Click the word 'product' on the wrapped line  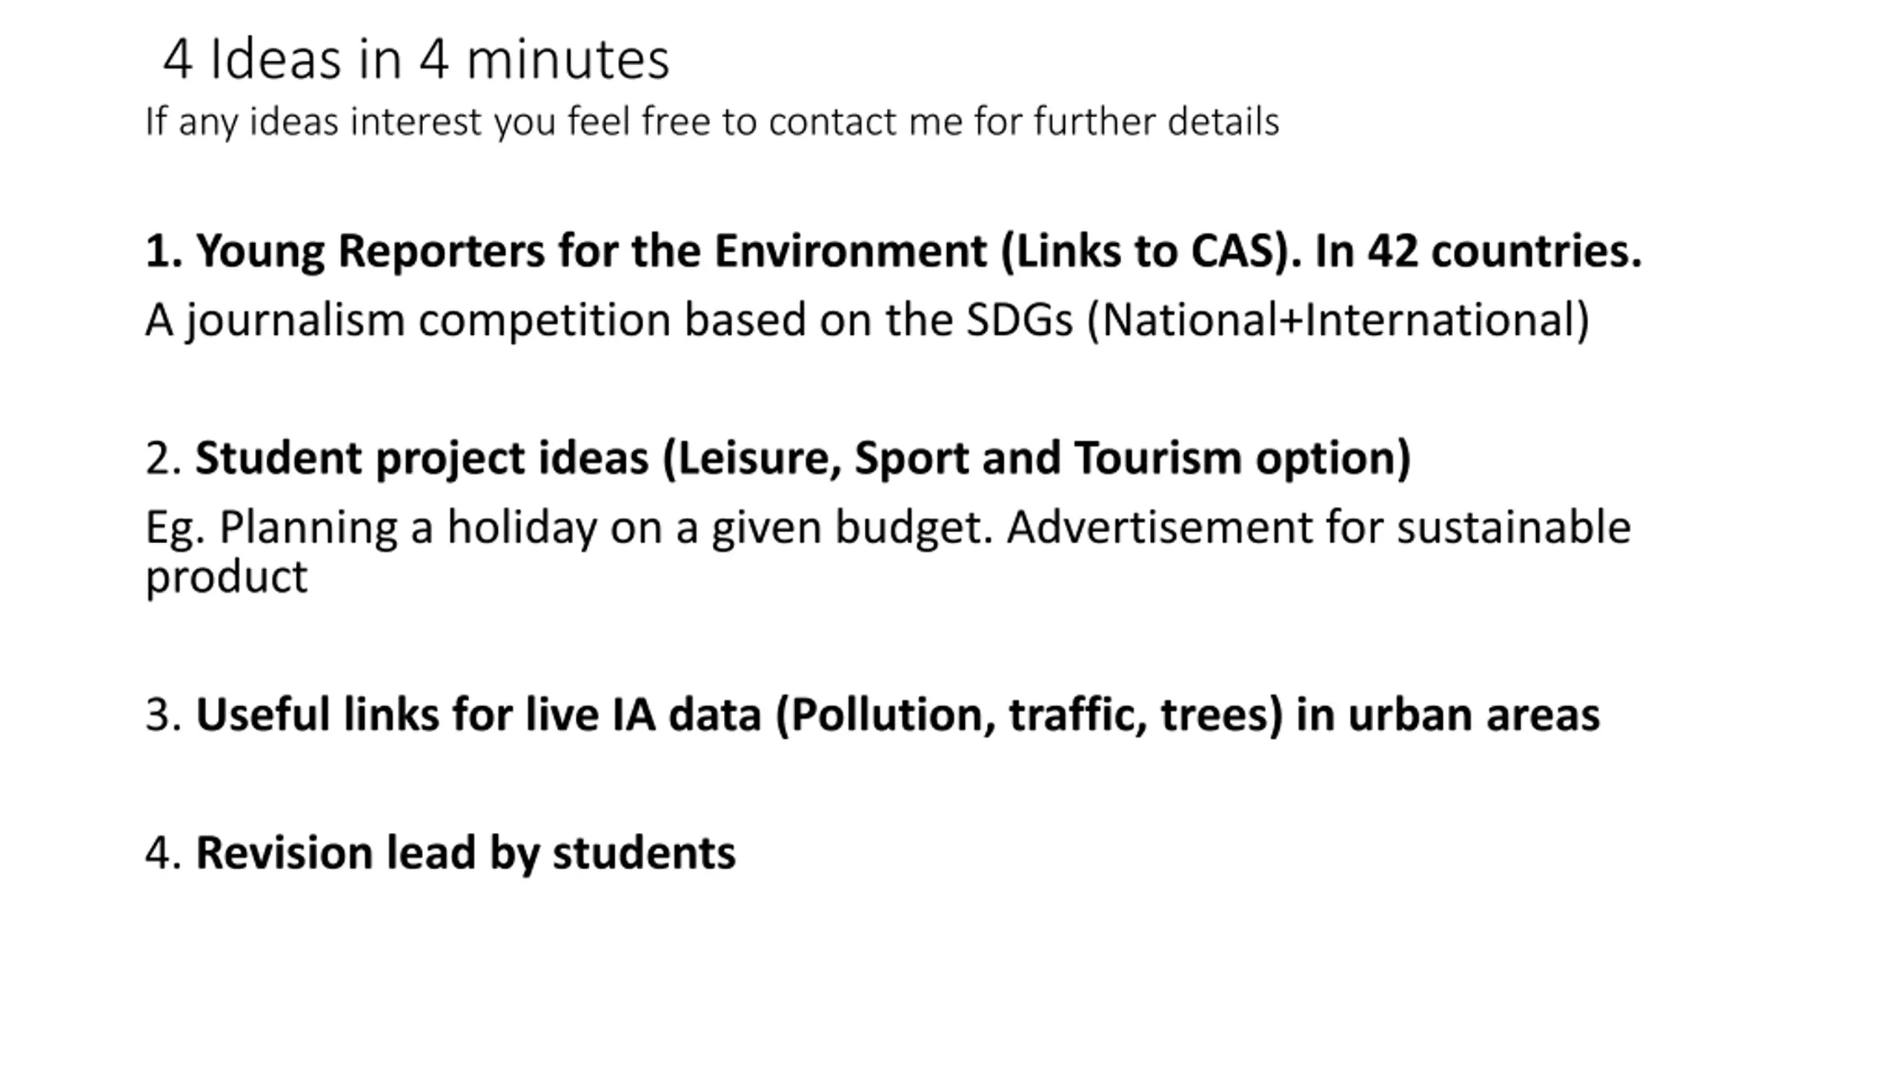[226, 577]
